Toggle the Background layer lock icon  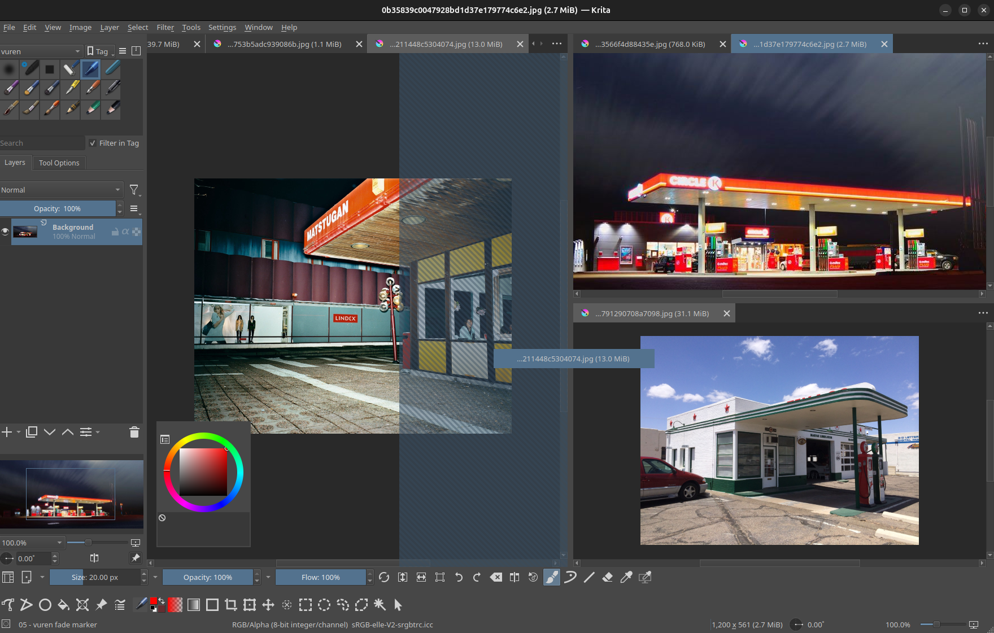tap(115, 232)
